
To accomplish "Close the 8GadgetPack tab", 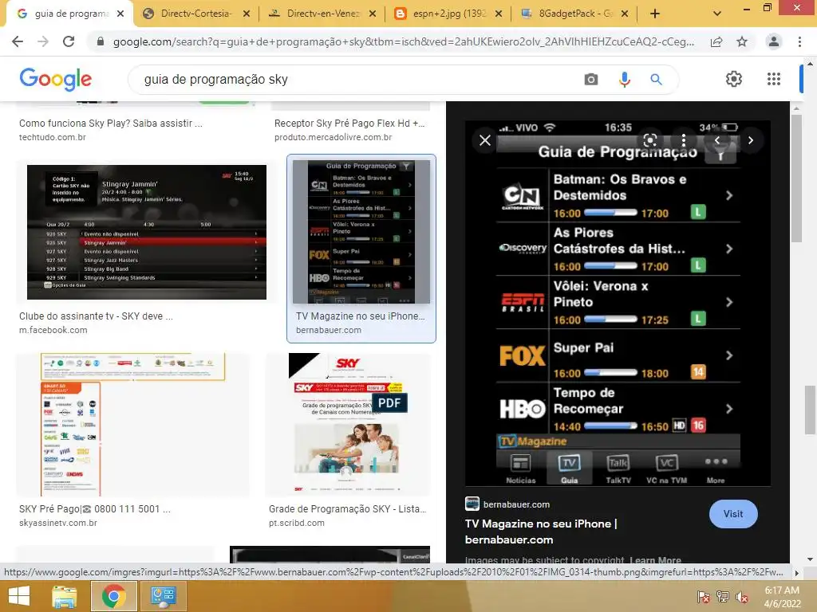I will click(x=625, y=14).
